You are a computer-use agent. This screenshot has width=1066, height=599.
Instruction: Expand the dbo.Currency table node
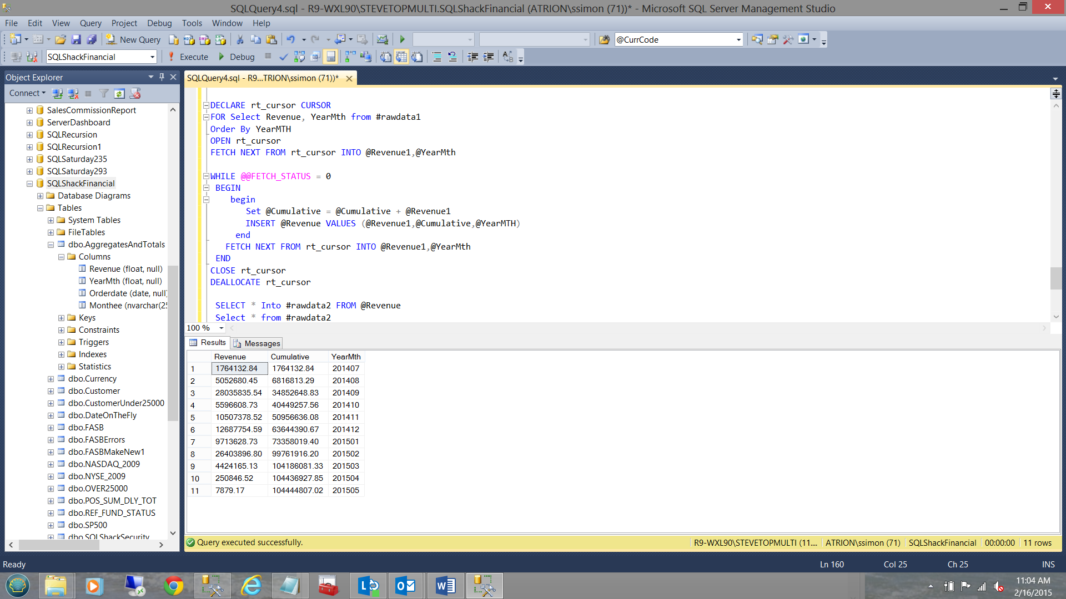pyautogui.click(x=51, y=379)
